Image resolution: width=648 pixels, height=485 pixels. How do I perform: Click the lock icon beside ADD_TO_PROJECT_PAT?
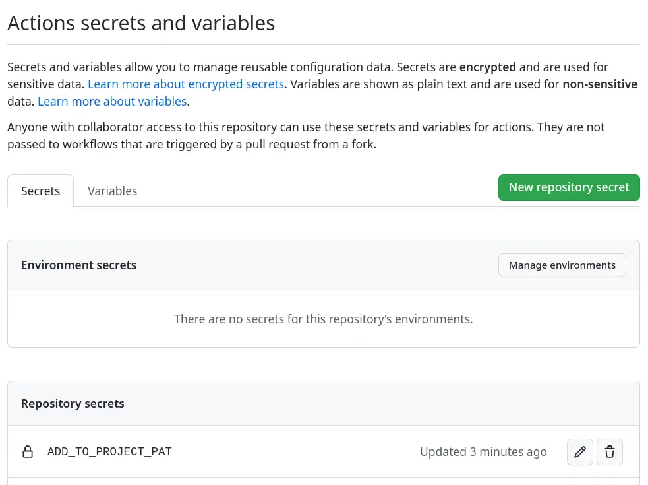pos(28,451)
